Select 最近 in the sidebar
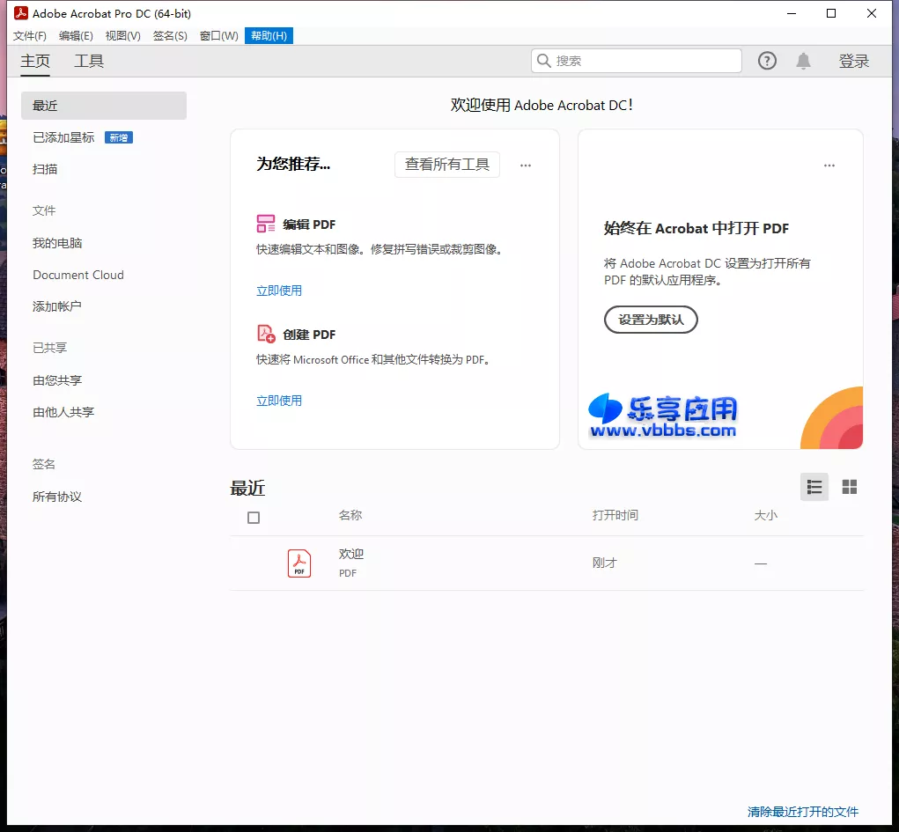 click(104, 106)
